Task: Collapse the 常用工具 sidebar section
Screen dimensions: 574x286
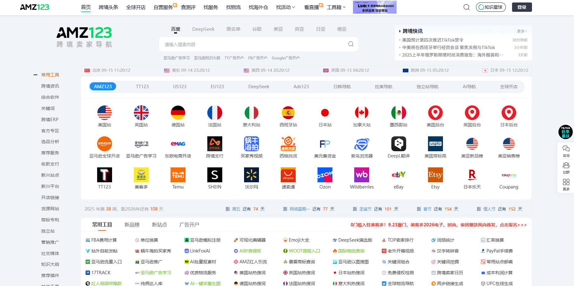Action: click(35, 75)
